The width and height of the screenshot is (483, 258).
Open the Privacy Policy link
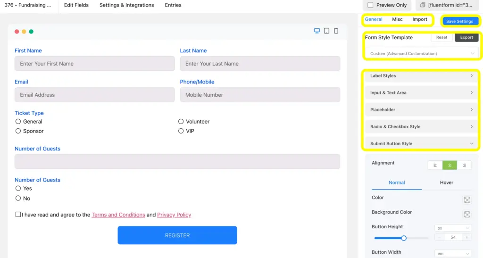(174, 215)
